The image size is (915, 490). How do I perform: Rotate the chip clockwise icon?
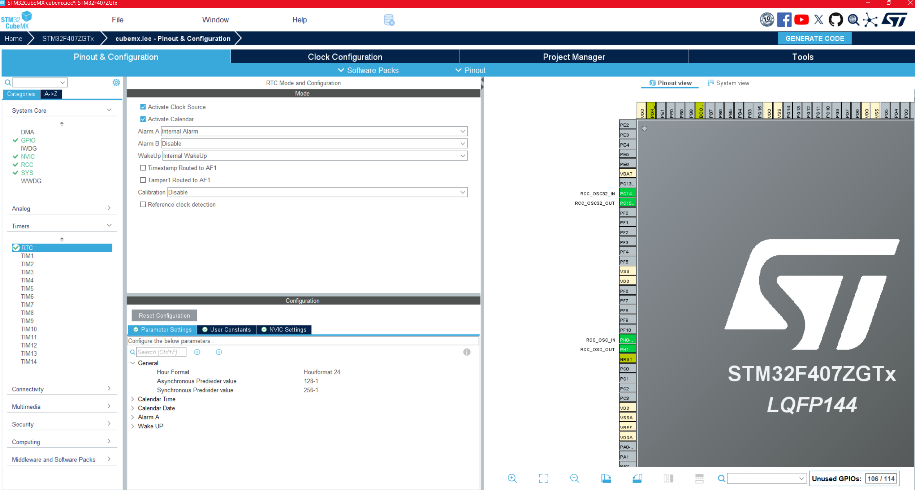606,478
